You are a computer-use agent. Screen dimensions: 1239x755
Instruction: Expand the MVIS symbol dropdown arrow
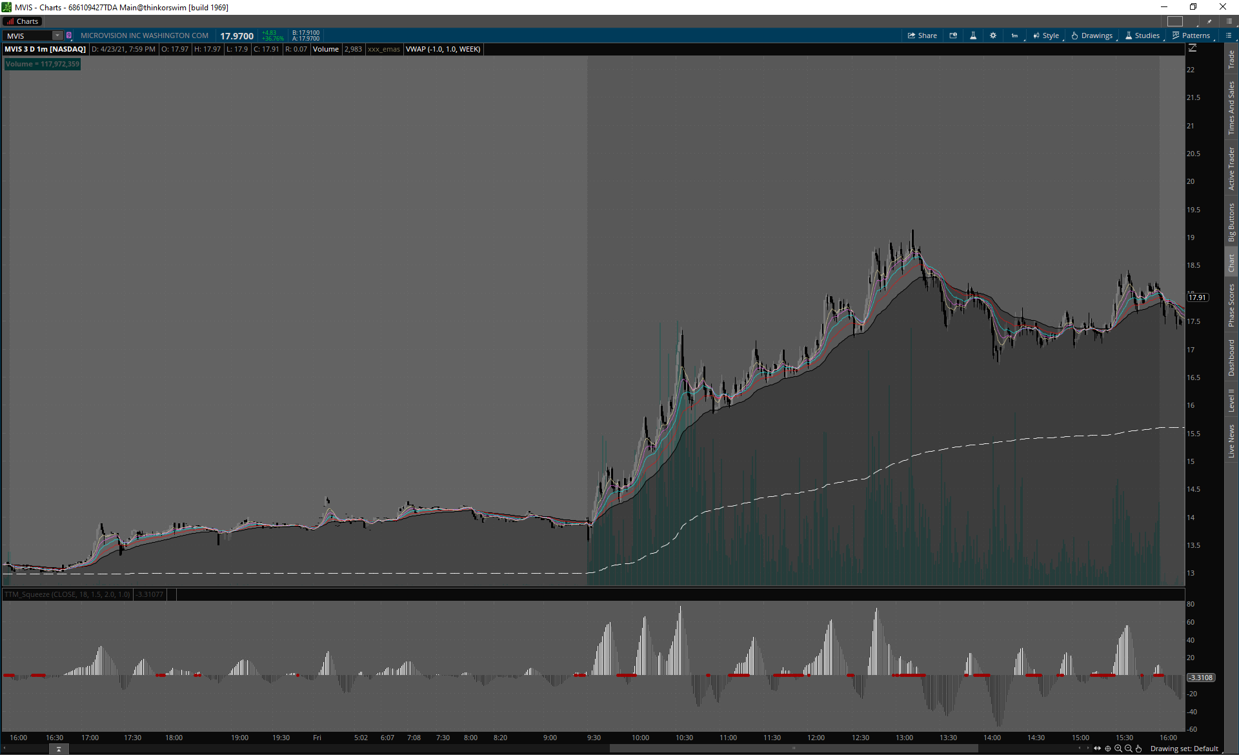point(57,35)
